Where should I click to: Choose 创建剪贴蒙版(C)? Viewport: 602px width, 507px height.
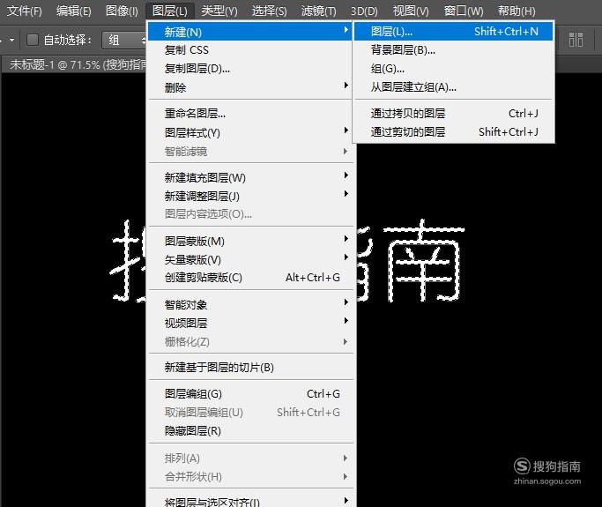tap(249, 278)
